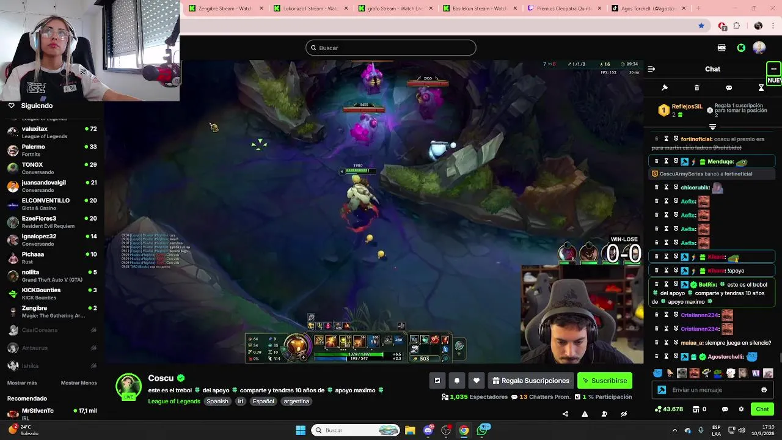Click the ReflejosSiL top gifter name
Image resolution: width=782 pixels, height=440 pixels.
687,106
